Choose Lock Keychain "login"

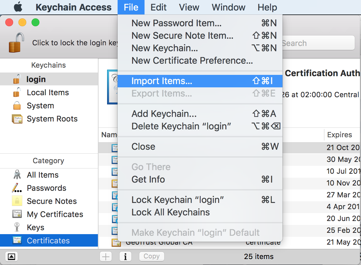(200, 200)
